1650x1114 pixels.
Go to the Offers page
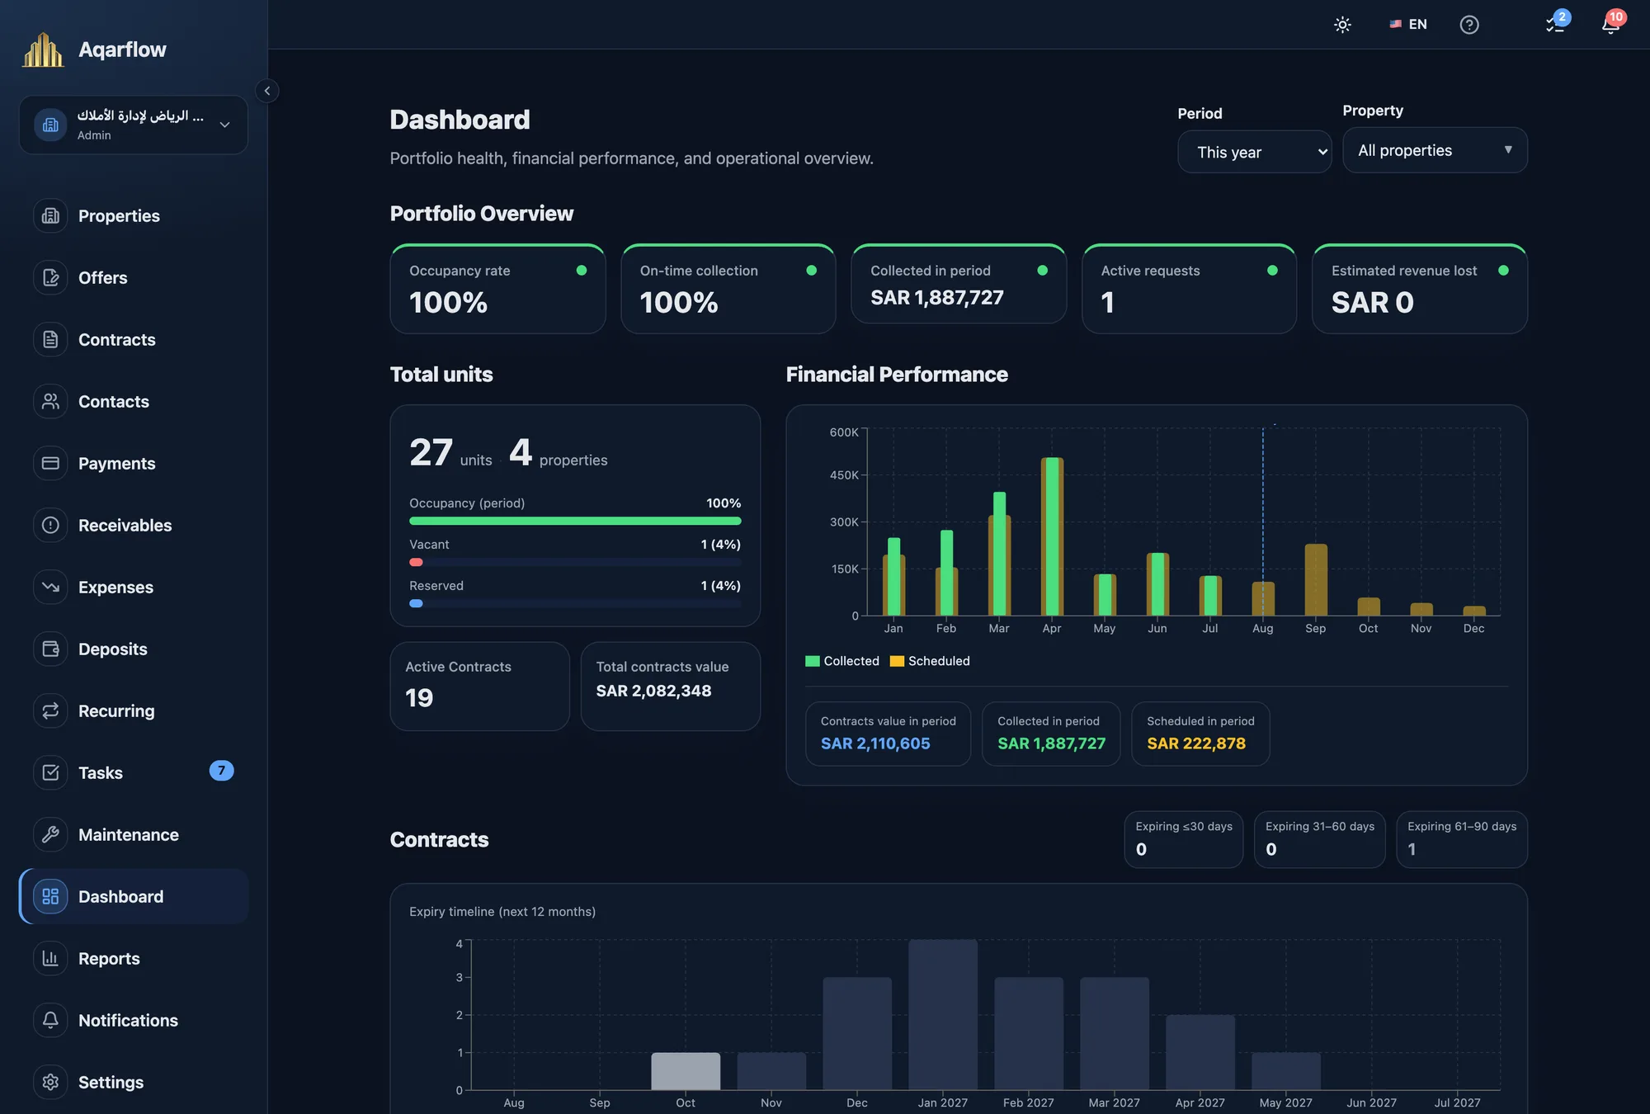click(134, 277)
